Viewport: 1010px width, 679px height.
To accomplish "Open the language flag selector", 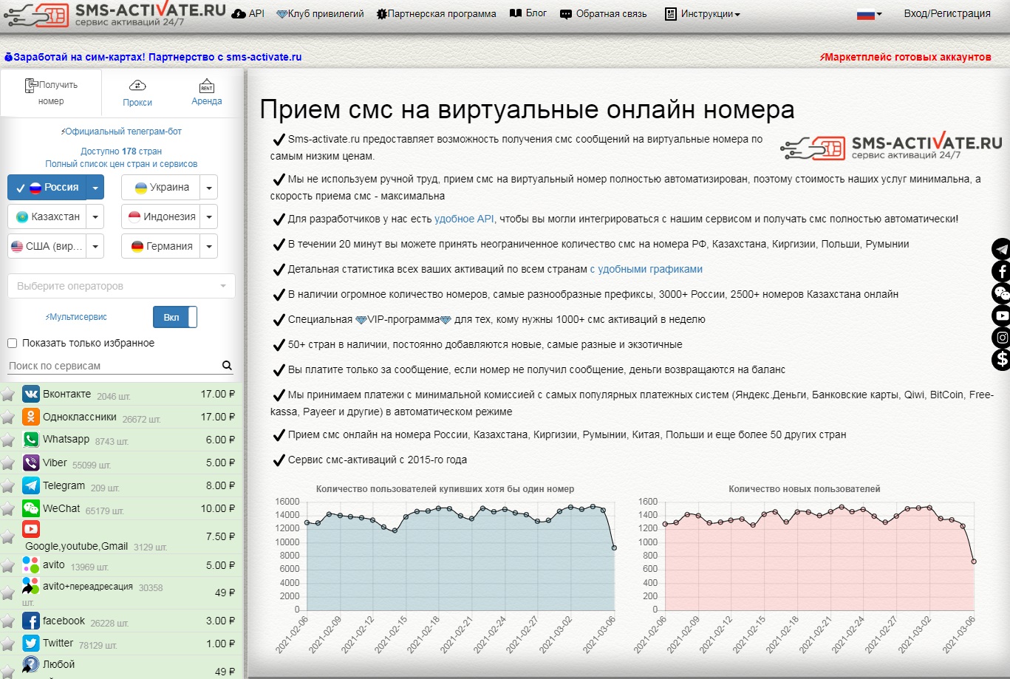I will pos(869,14).
